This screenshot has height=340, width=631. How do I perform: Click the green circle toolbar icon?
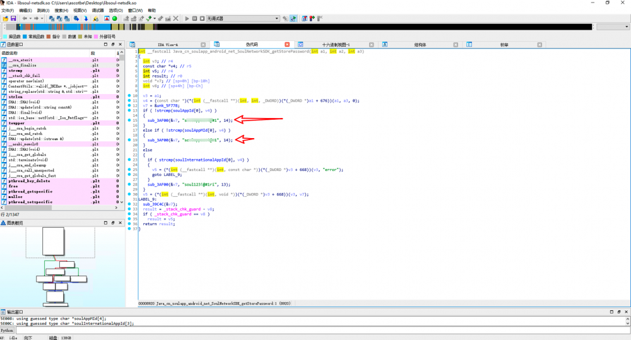point(115,18)
